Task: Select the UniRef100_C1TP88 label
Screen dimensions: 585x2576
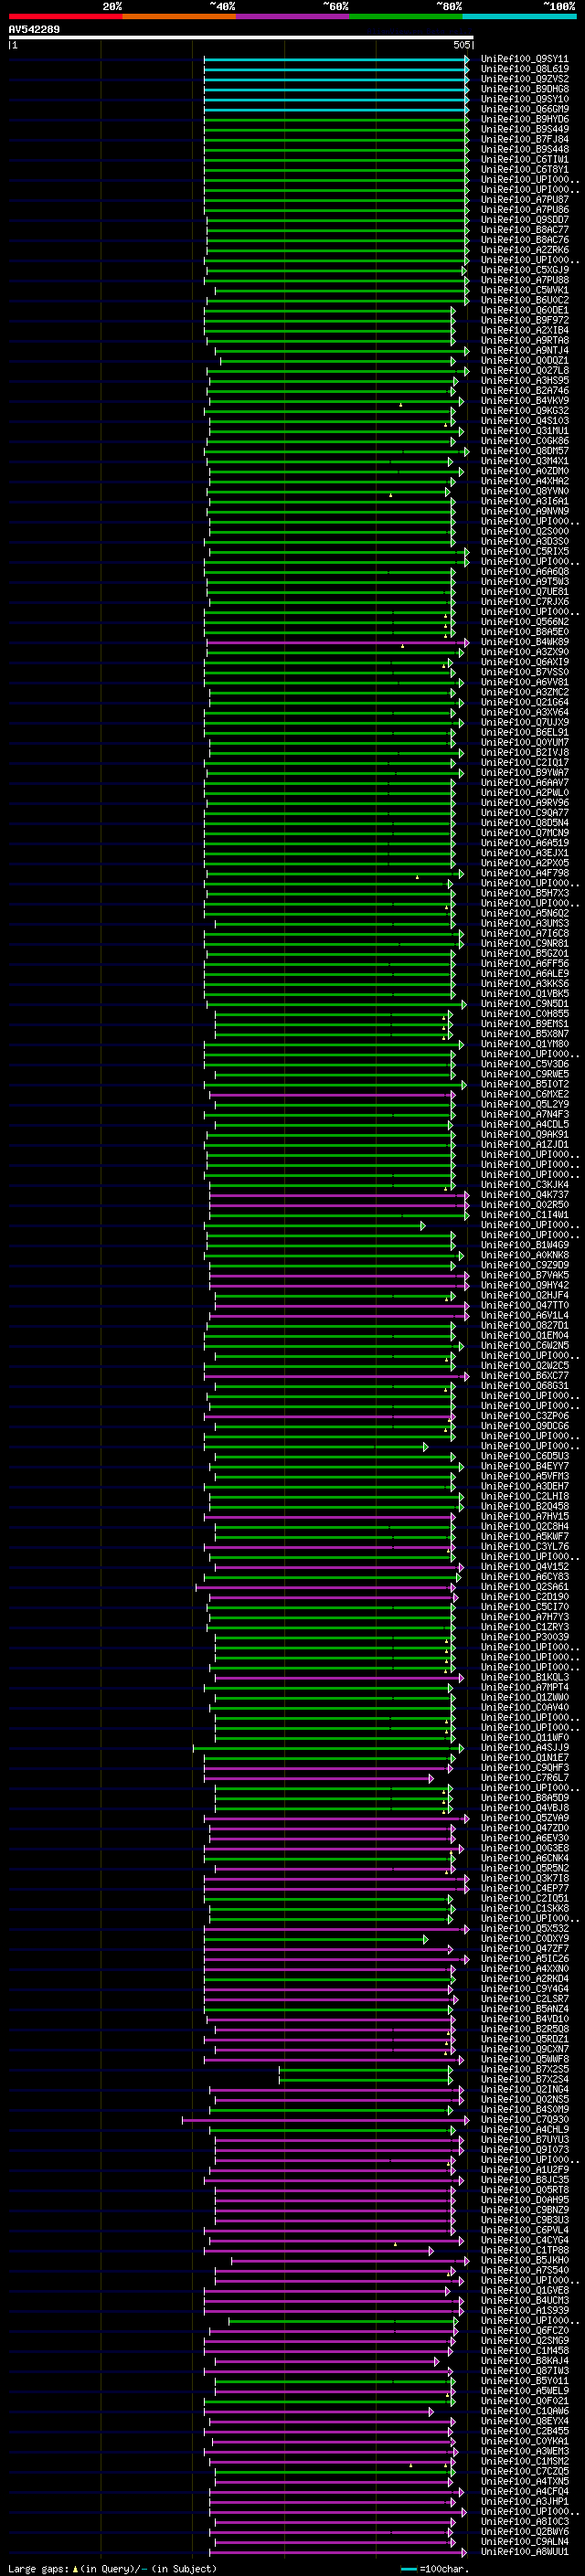Action: 524,2251
